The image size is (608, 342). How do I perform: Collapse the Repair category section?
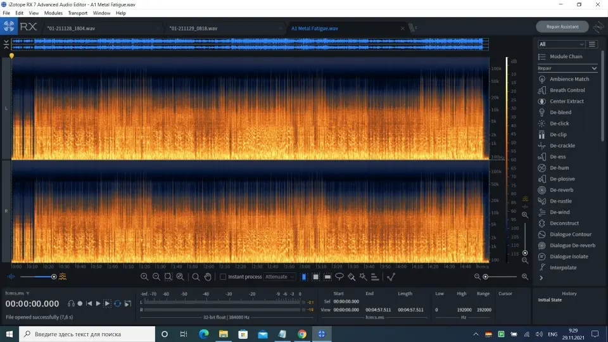(594, 68)
